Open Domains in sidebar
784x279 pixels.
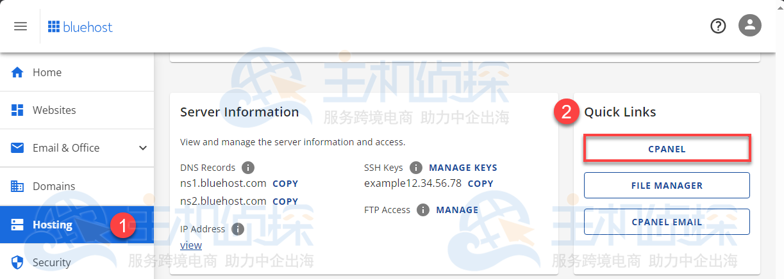77,186
